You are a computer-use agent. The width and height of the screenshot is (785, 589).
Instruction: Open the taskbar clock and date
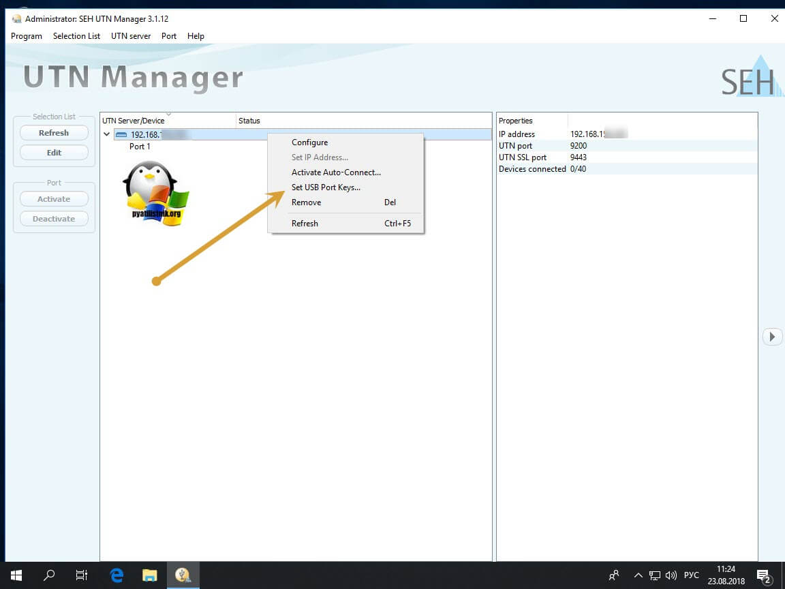coord(726,575)
